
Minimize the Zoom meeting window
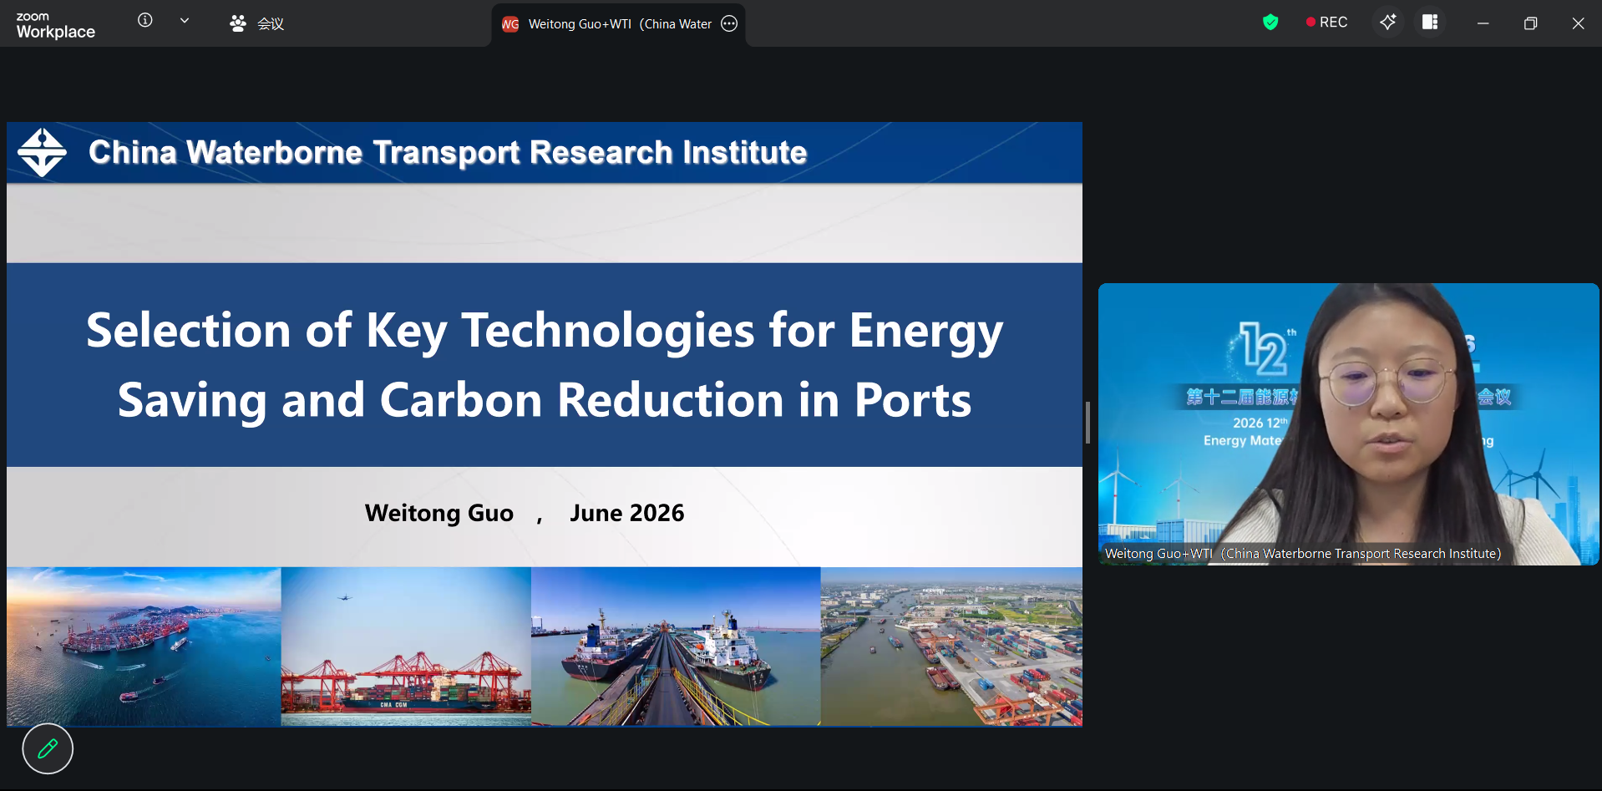click(1483, 23)
